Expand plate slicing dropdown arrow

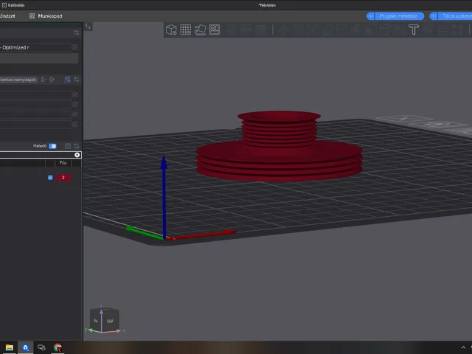(434, 16)
